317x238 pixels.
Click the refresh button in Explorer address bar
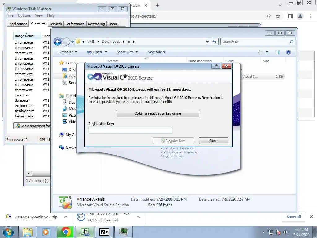click(x=215, y=42)
